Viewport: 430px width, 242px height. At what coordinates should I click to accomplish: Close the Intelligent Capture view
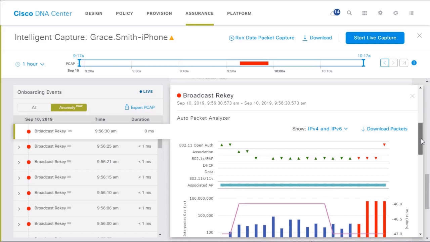tap(419, 35)
